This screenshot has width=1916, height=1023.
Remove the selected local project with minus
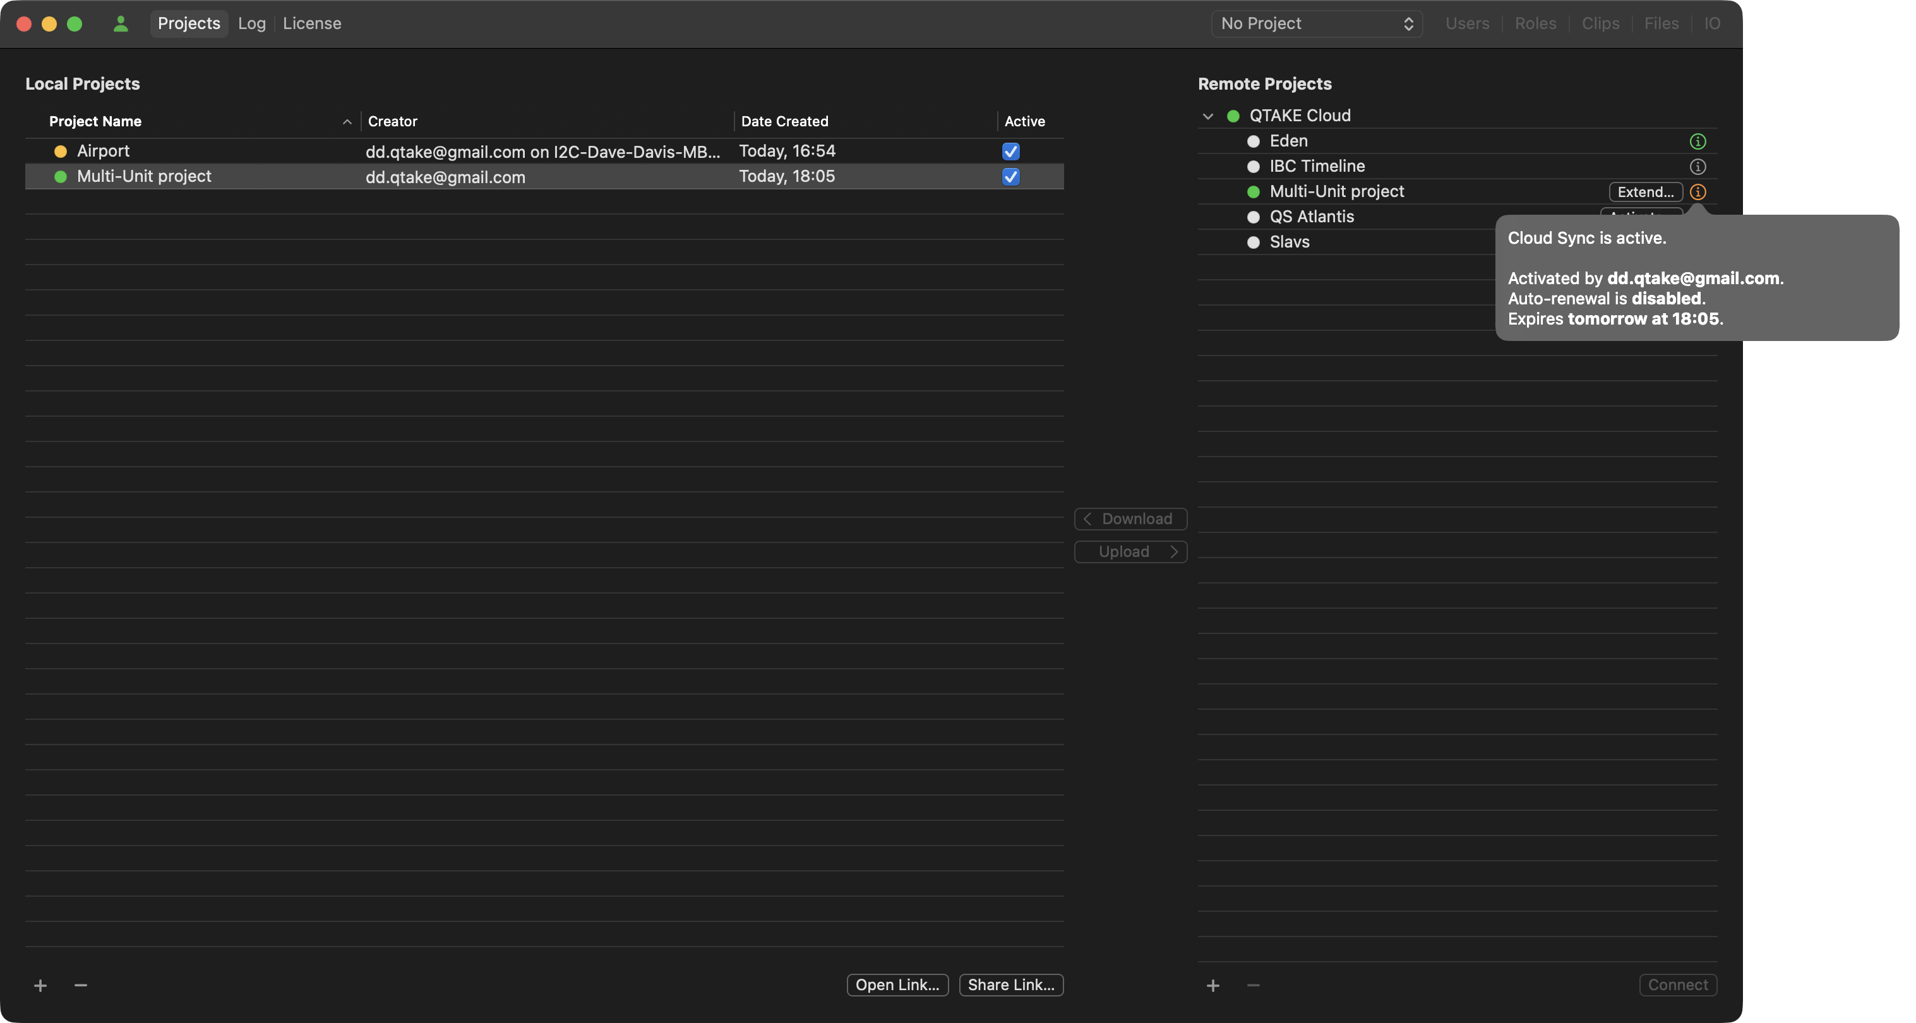(x=81, y=985)
